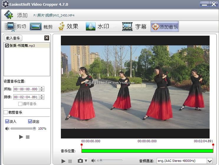Disable the 淡入 fade-in checkbox
The image size is (219, 165).
[7, 121]
